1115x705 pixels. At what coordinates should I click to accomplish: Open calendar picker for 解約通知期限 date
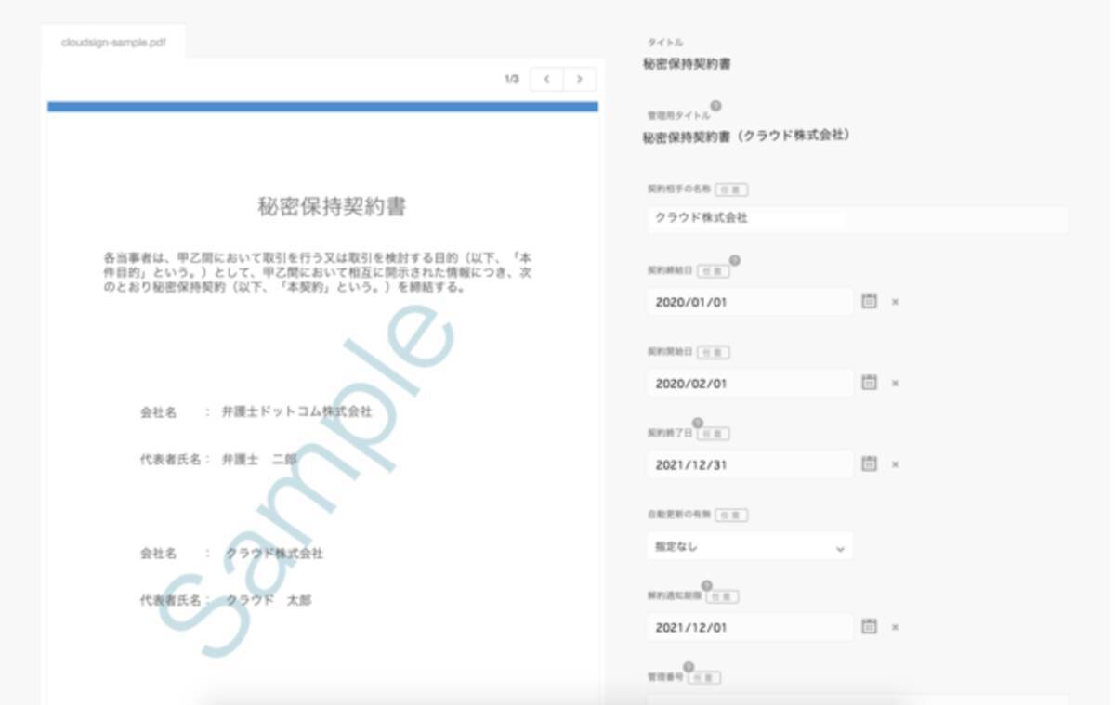(869, 626)
